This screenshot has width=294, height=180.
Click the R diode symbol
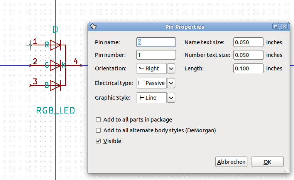click(x=55, y=45)
